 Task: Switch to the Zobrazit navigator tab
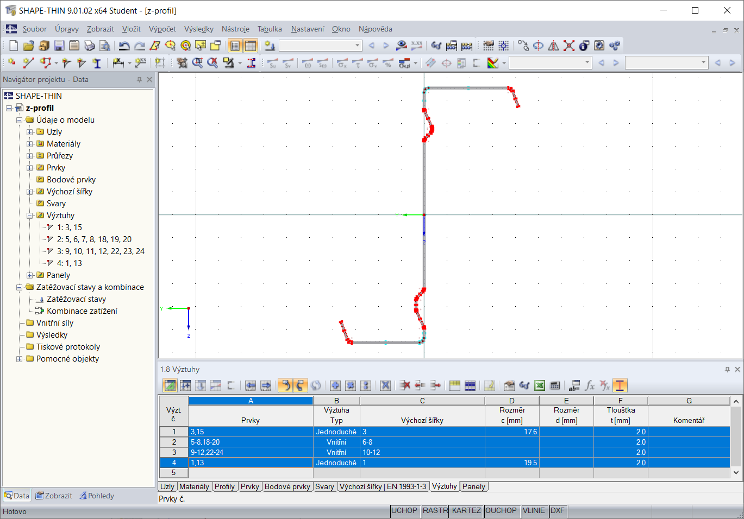click(x=54, y=496)
